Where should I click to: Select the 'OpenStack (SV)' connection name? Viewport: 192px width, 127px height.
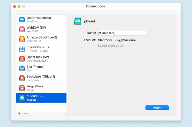(x=38, y=57)
